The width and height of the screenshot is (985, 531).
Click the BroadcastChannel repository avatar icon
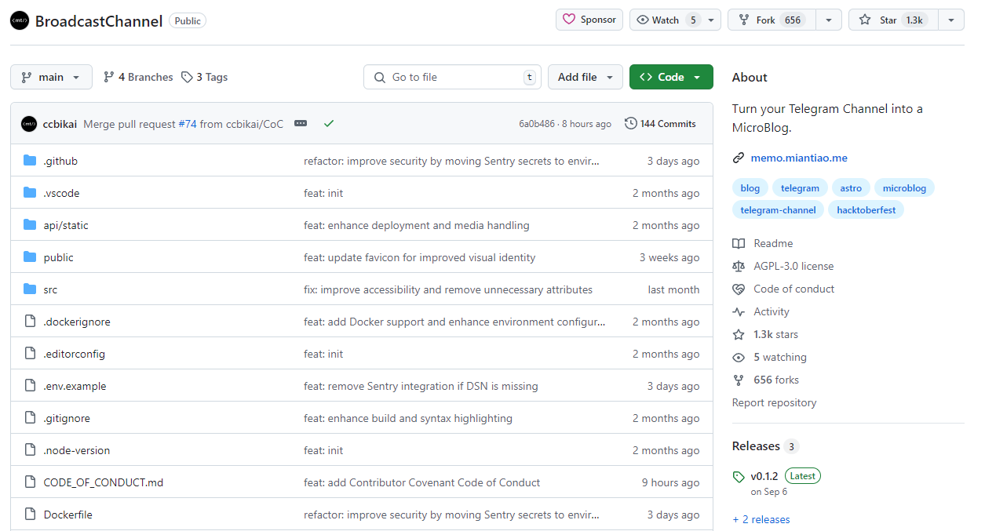tap(20, 20)
